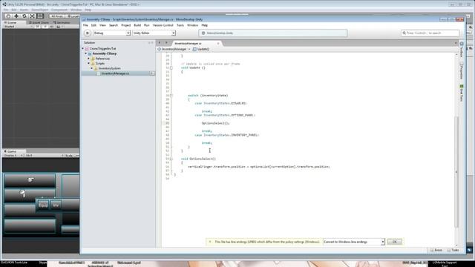
Task: Collapse the Scripts folder
Action: pyautogui.click(x=89, y=64)
